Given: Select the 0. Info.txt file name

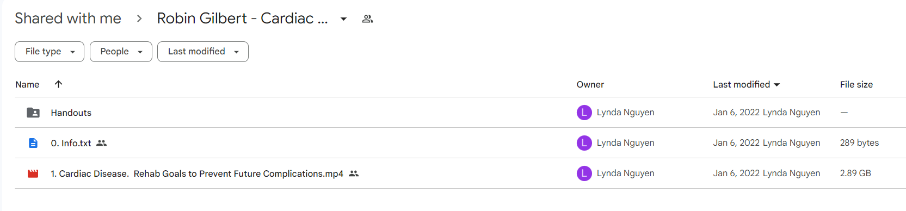Looking at the screenshot, I should click(71, 143).
